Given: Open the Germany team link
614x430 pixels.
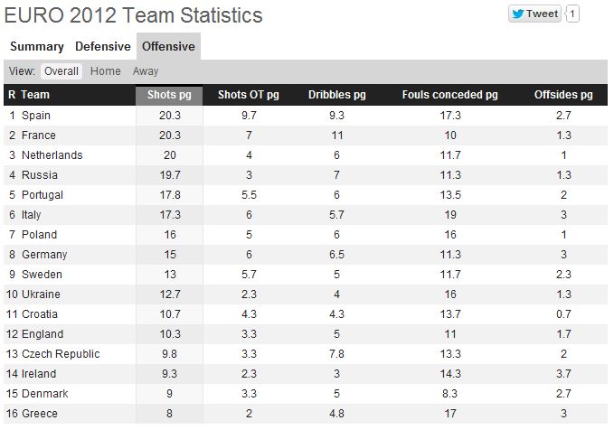Looking at the screenshot, I should 44,255.
